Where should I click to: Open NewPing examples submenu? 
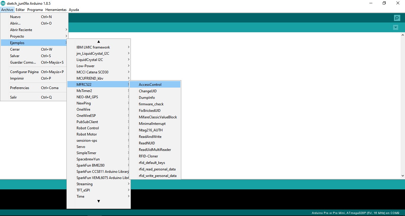pos(99,103)
